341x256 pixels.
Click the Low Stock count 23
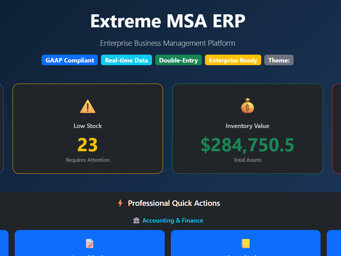pyautogui.click(x=88, y=145)
